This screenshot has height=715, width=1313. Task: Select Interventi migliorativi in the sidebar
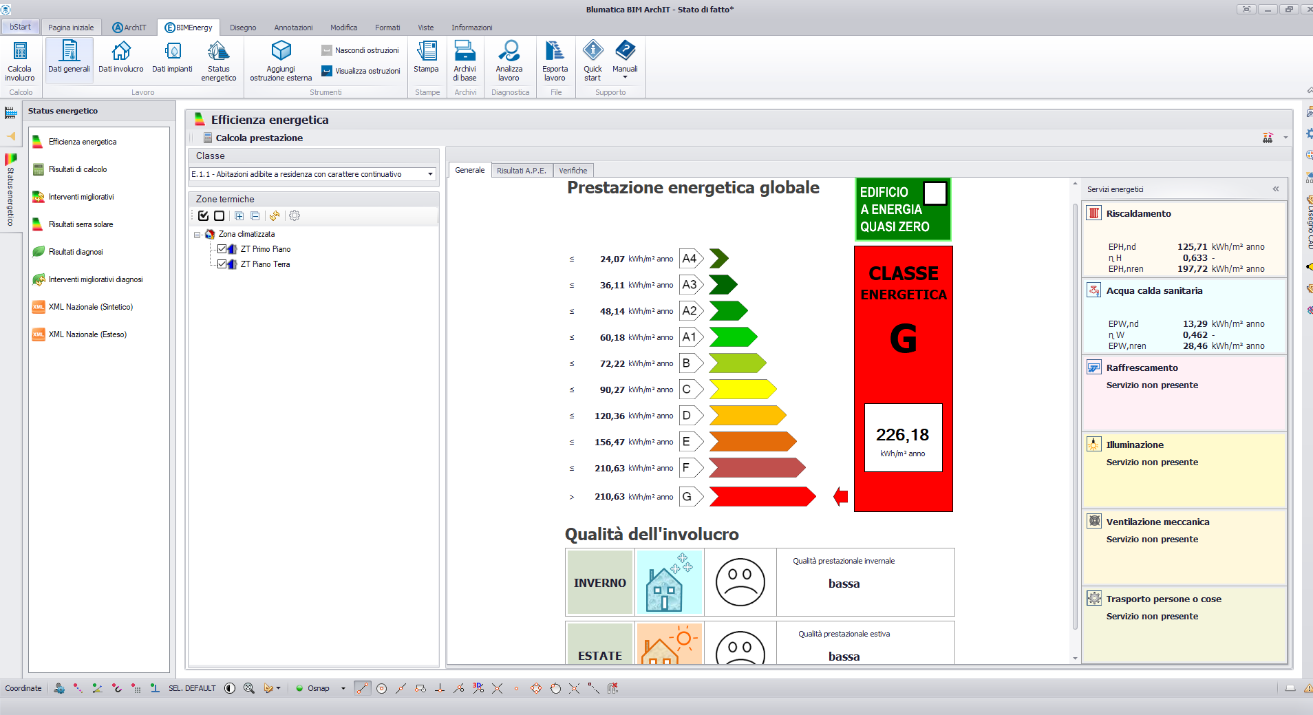click(81, 197)
